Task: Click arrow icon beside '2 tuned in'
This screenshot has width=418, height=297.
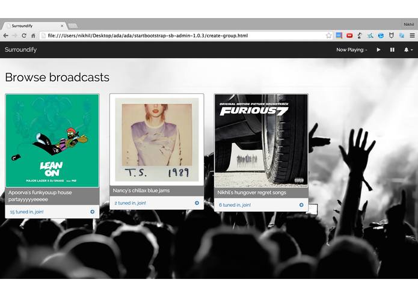Action: pos(197,203)
